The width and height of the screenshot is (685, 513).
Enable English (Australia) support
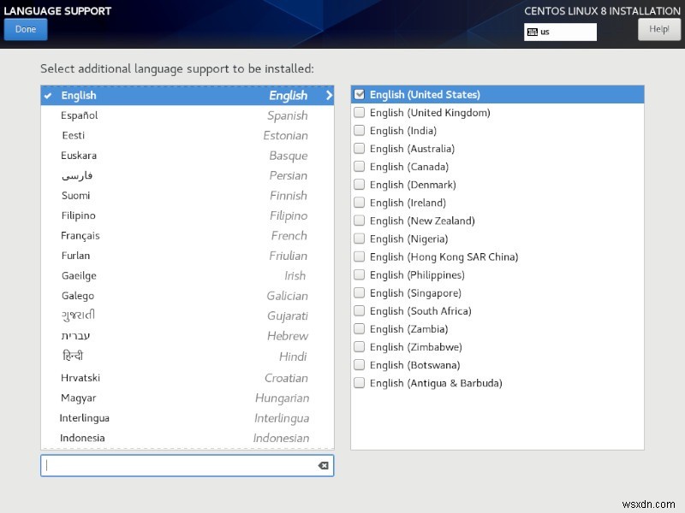point(359,148)
